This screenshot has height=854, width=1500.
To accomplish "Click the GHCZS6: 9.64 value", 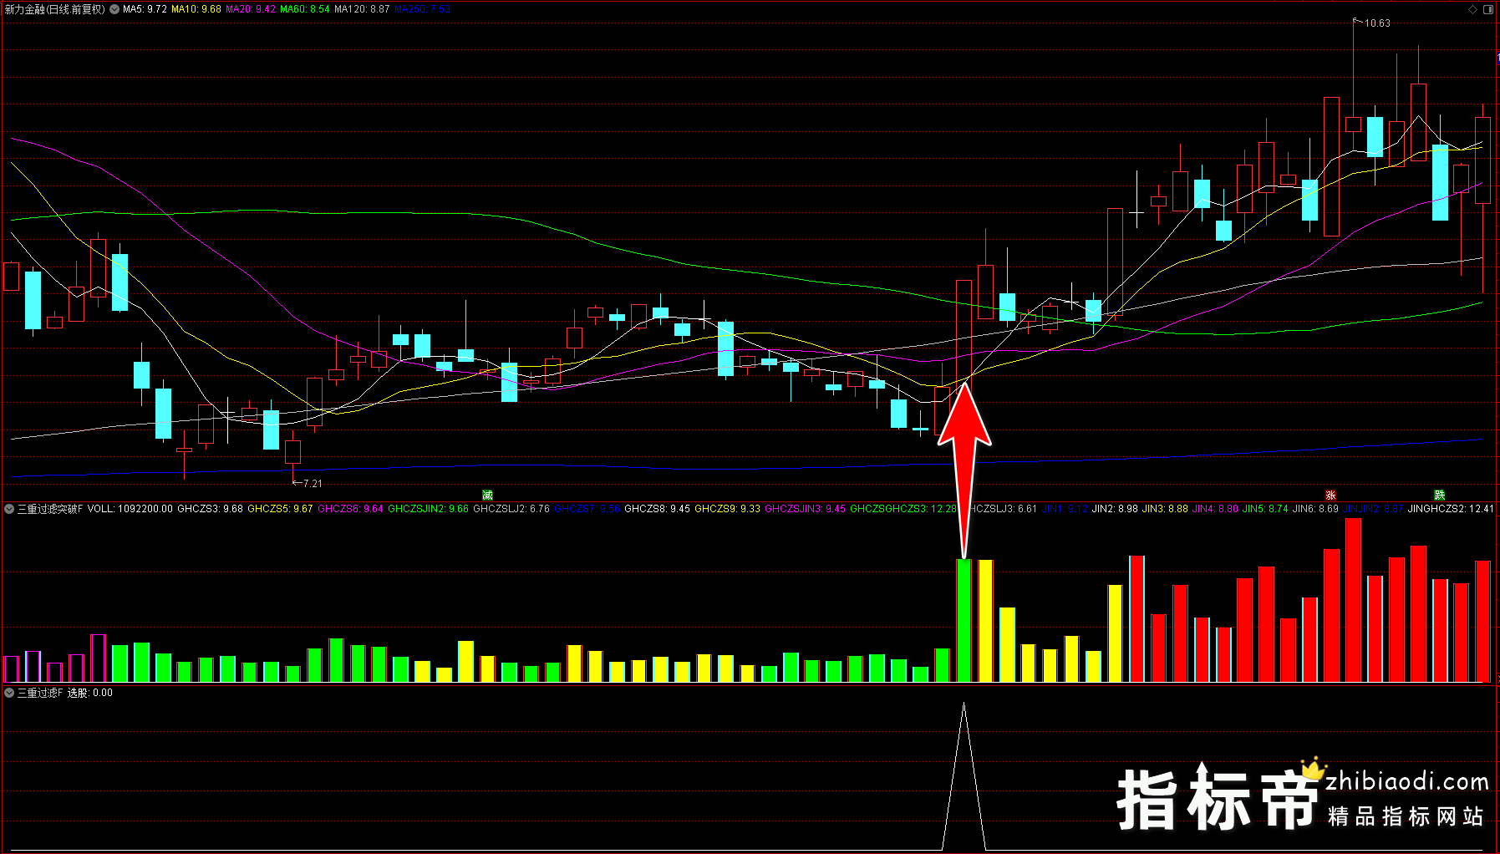I will pyautogui.click(x=350, y=508).
